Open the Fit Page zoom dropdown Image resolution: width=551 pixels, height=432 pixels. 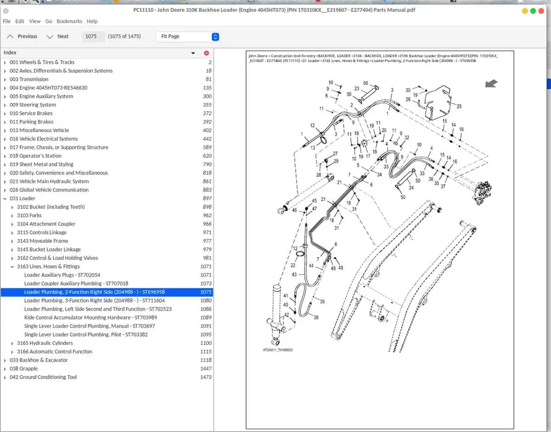coord(187,37)
